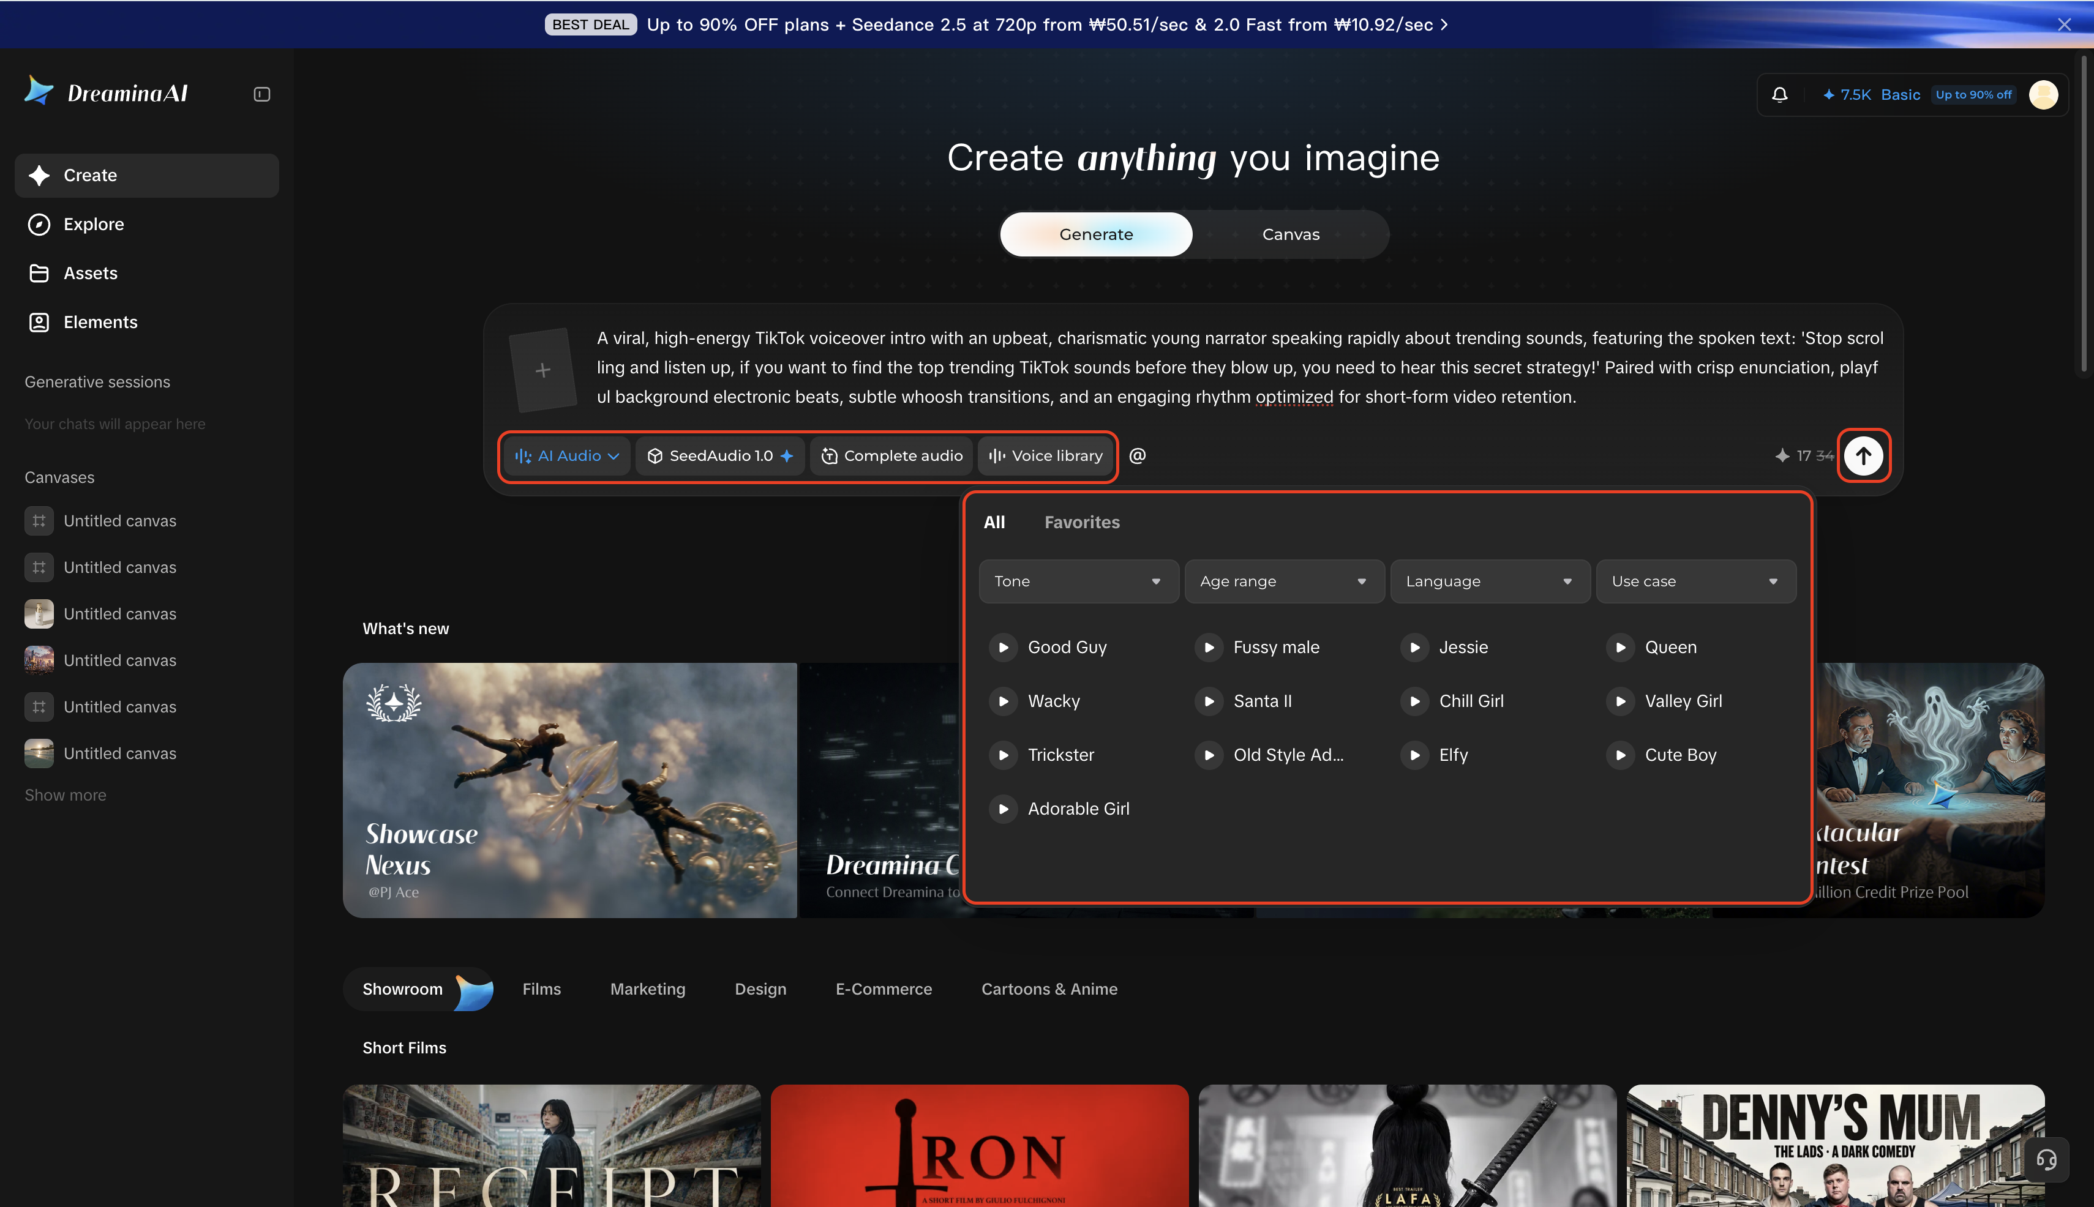This screenshot has width=2094, height=1207.
Task: Open the Use case filter dropdown
Action: click(x=1695, y=581)
